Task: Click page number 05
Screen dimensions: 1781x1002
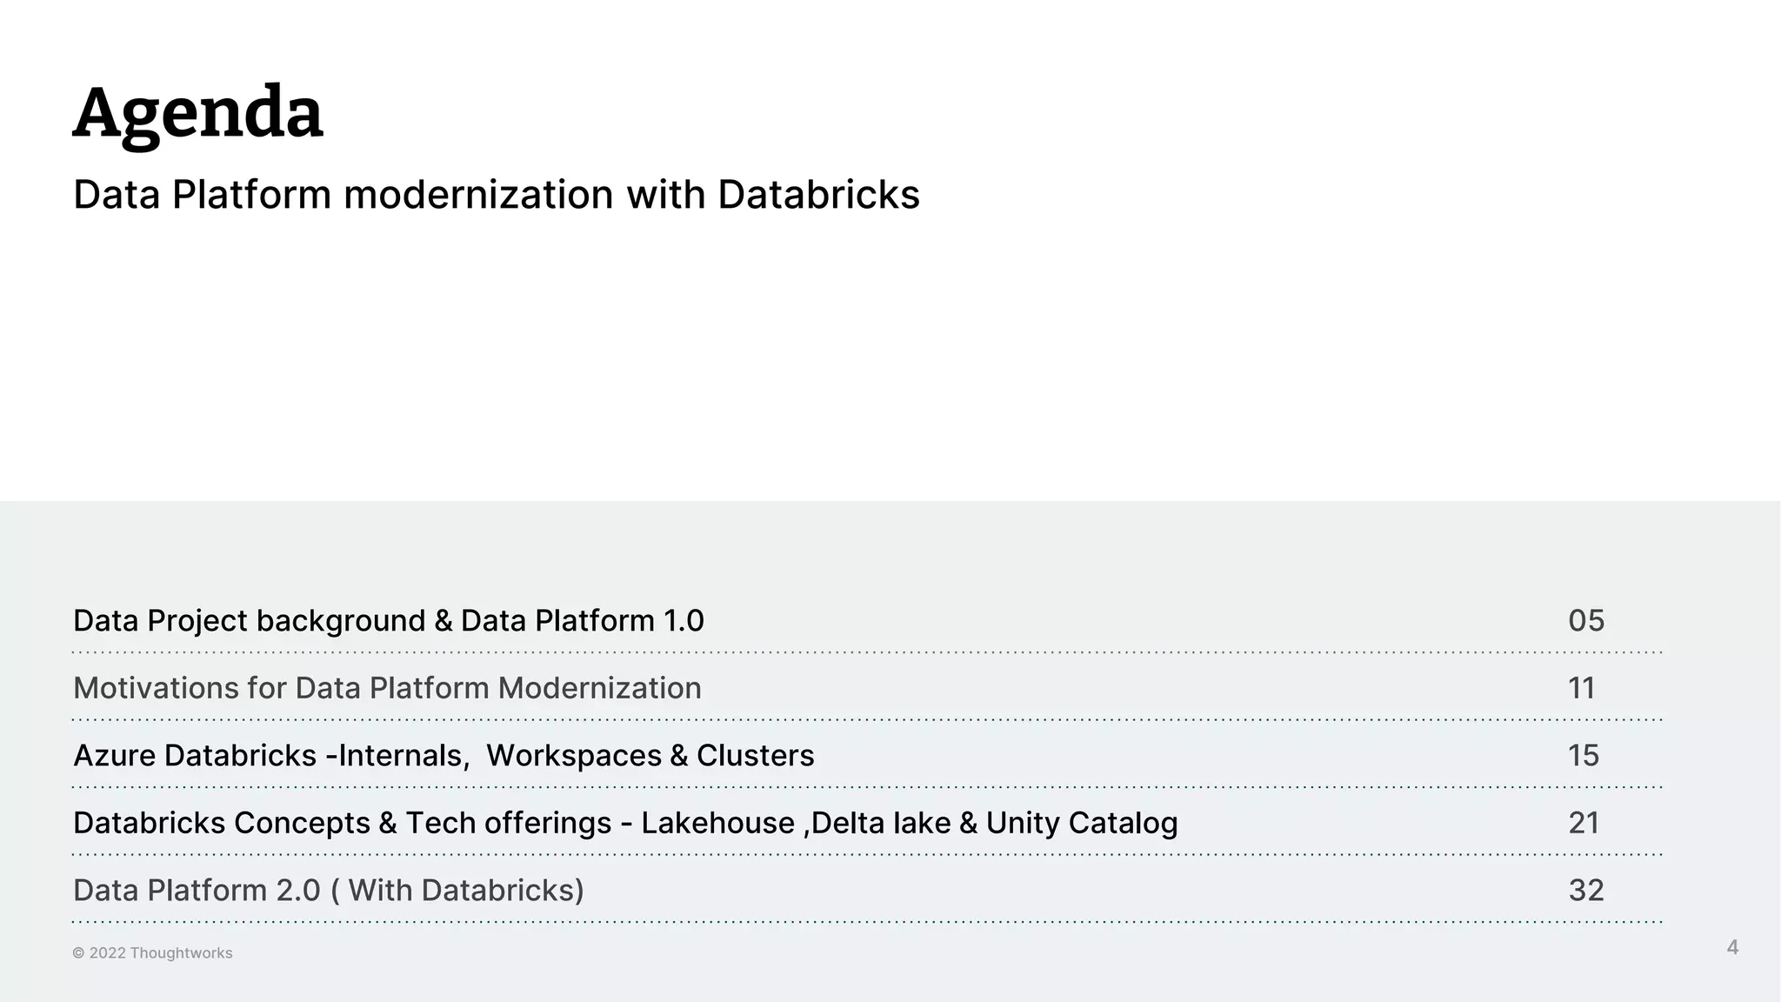Action: [x=1585, y=621]
